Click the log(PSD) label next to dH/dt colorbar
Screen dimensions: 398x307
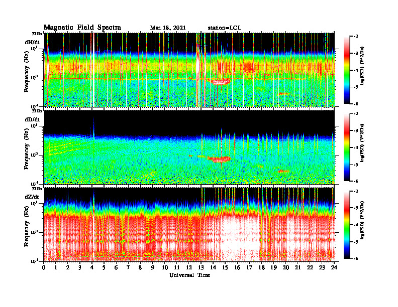pos(362,65)
